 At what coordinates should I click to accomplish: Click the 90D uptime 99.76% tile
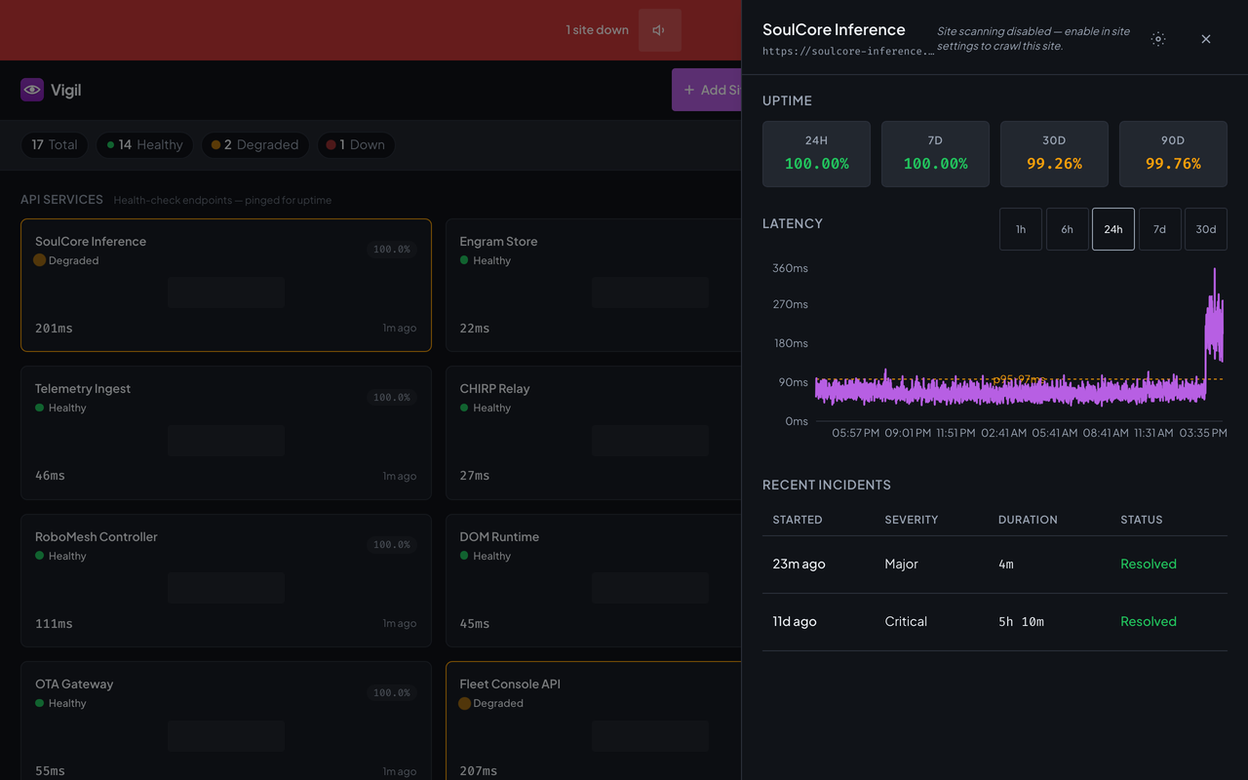coord(1173,154)
